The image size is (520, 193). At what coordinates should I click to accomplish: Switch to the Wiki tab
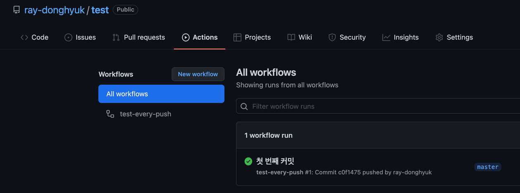click(x=300, y=37)
